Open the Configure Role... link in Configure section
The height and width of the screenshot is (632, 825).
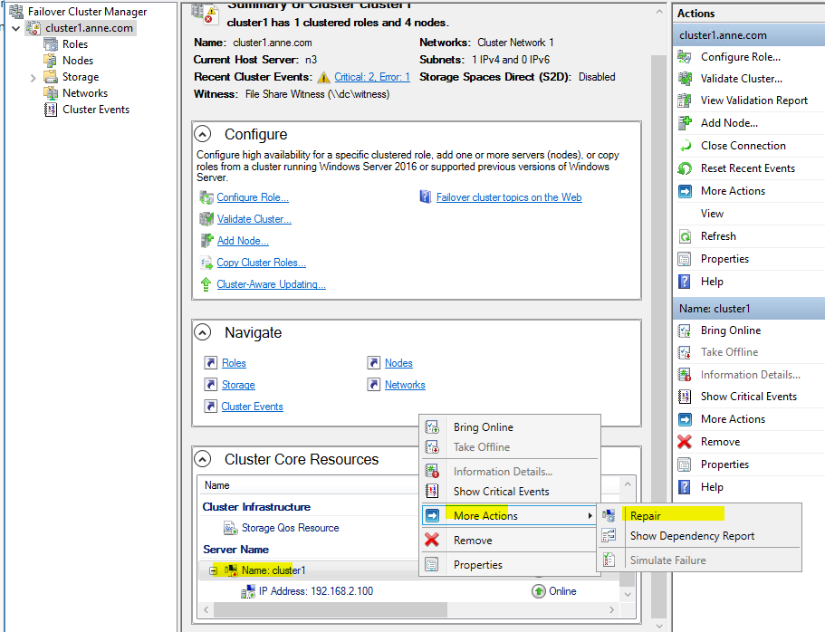[x=253, y=197]
